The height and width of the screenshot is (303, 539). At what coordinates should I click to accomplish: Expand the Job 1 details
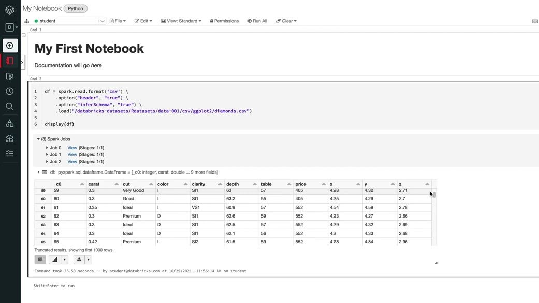47,155
